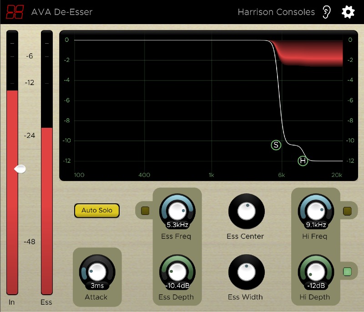Click the input threshold slider handle
Image resolution: width=364 pixels, height=312 pixels.
coord(20,169)
